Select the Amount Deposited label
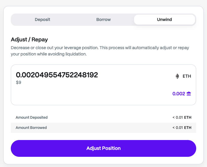This screenshot has width=207, height=167. [x=31, y=118]
